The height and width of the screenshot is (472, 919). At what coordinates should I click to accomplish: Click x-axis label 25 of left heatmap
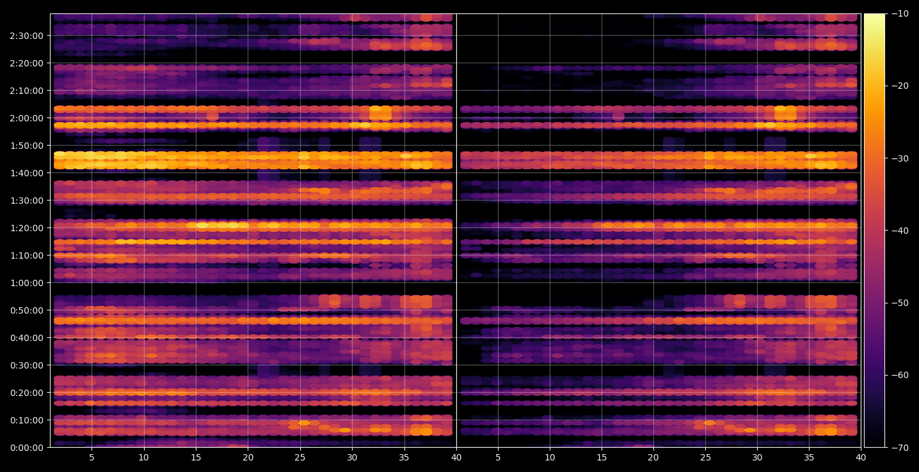coord(300,457)
